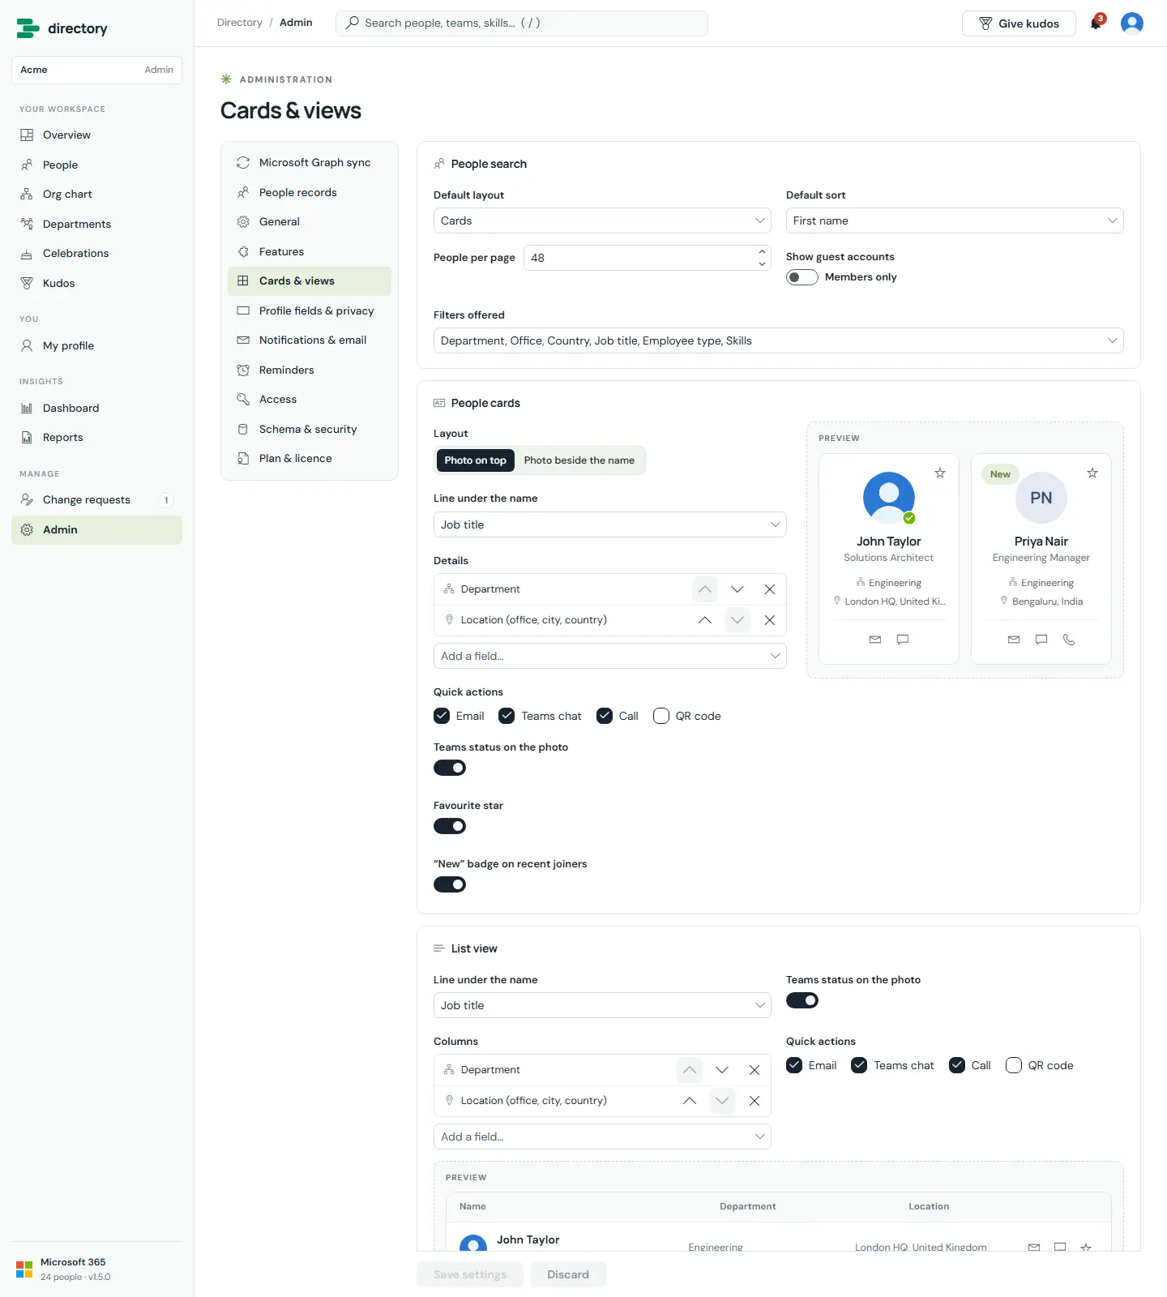Disable "New" badge on recent joiners
Screen dimensions: 1167x1297
tap(450, 884)
